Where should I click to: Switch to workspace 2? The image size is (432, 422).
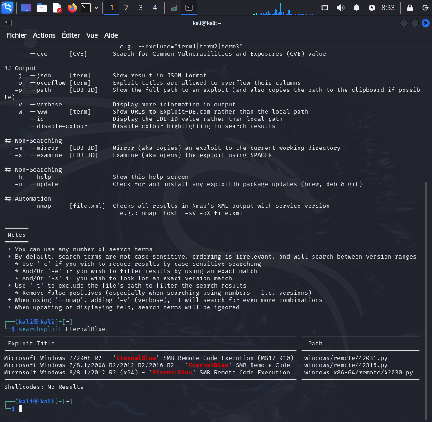coord(126,8)
